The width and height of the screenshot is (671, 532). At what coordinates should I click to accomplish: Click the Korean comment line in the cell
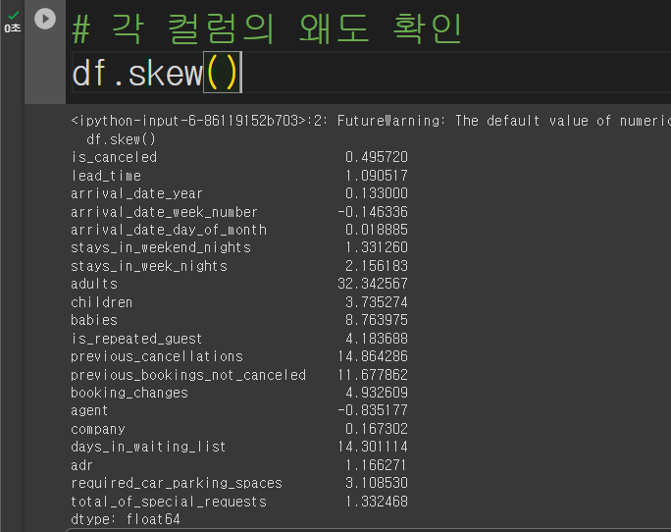coord(267,28)
